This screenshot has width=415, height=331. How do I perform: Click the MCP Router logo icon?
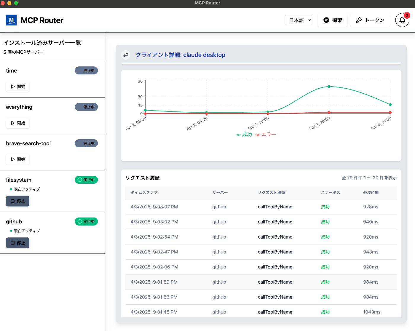click(x=11, y=20)
